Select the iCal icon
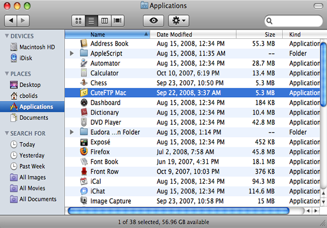 84,181
